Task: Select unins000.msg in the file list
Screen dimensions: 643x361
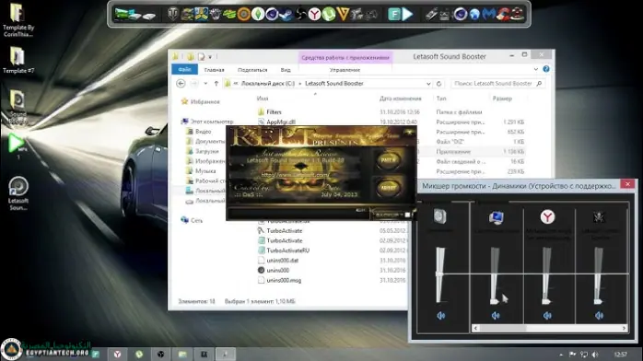Action: [x=284, y=281]
